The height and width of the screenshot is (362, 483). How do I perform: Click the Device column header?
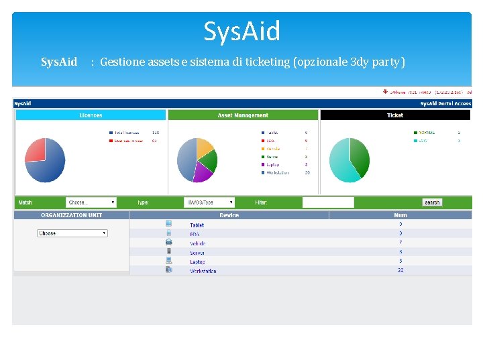229,215
